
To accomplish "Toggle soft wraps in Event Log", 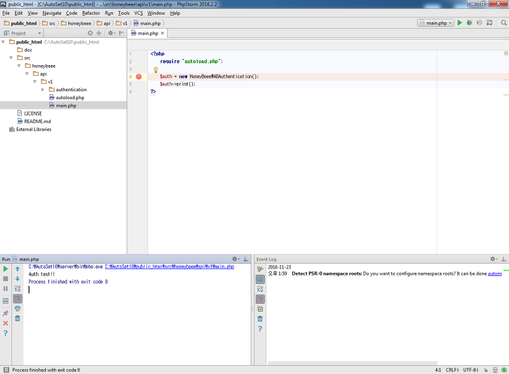I will pyautogui.click(x=260, y=289).
